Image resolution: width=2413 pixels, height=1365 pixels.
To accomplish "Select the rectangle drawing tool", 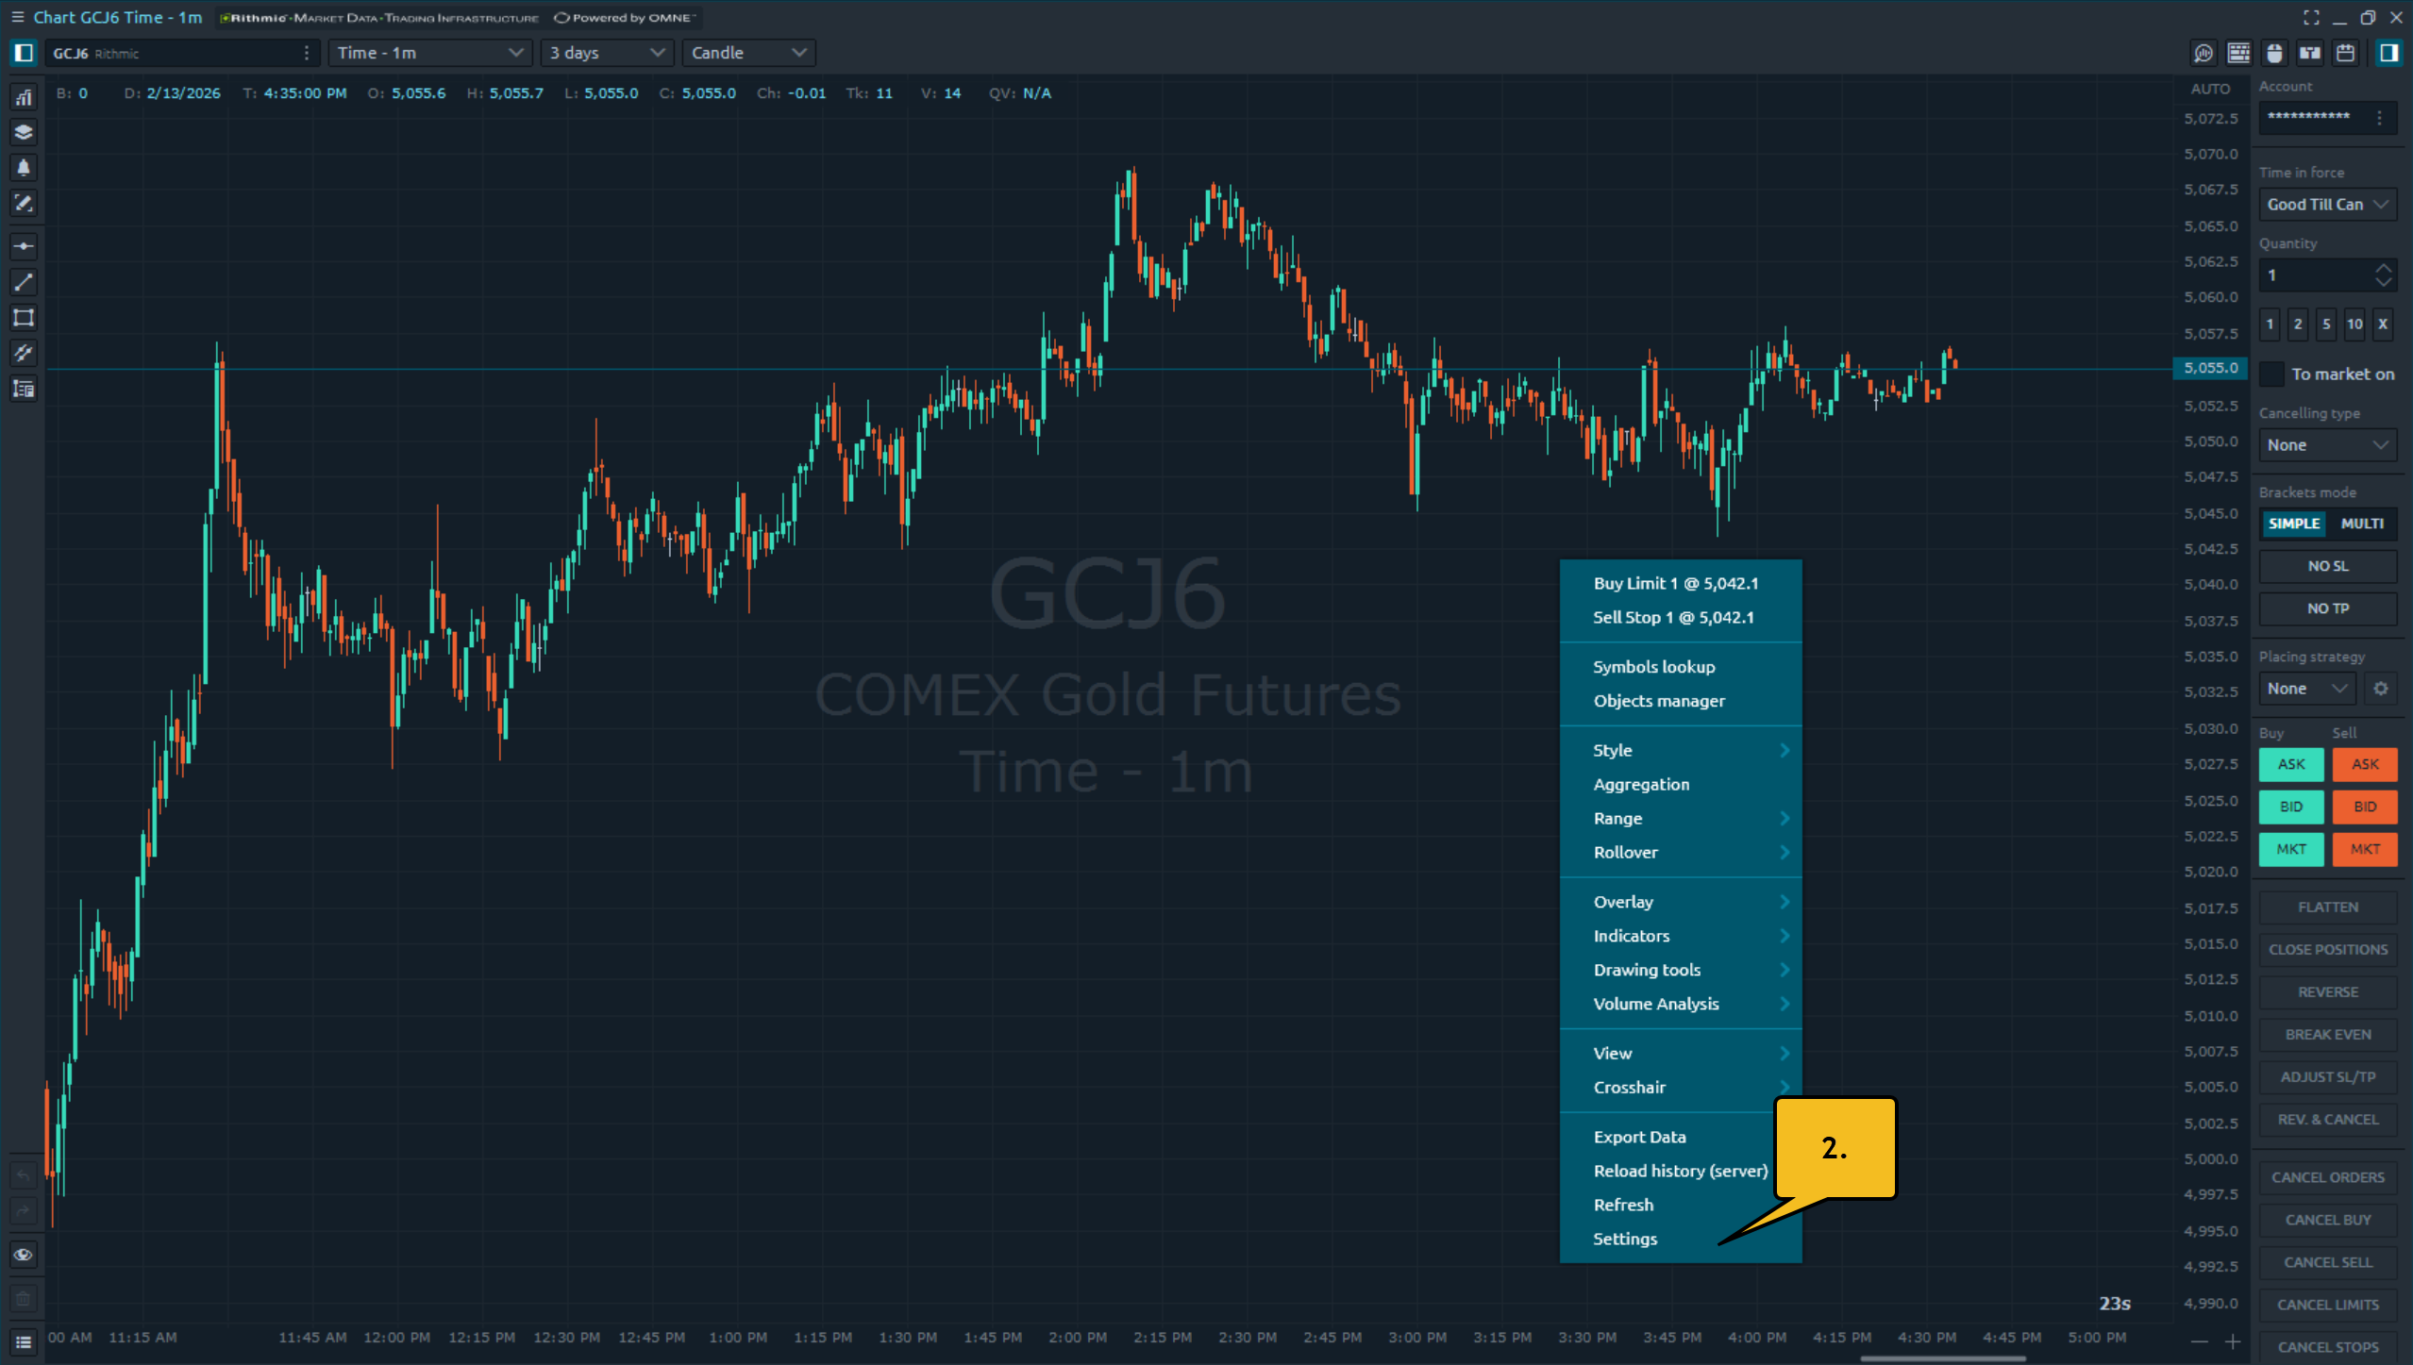I will 24,318.
